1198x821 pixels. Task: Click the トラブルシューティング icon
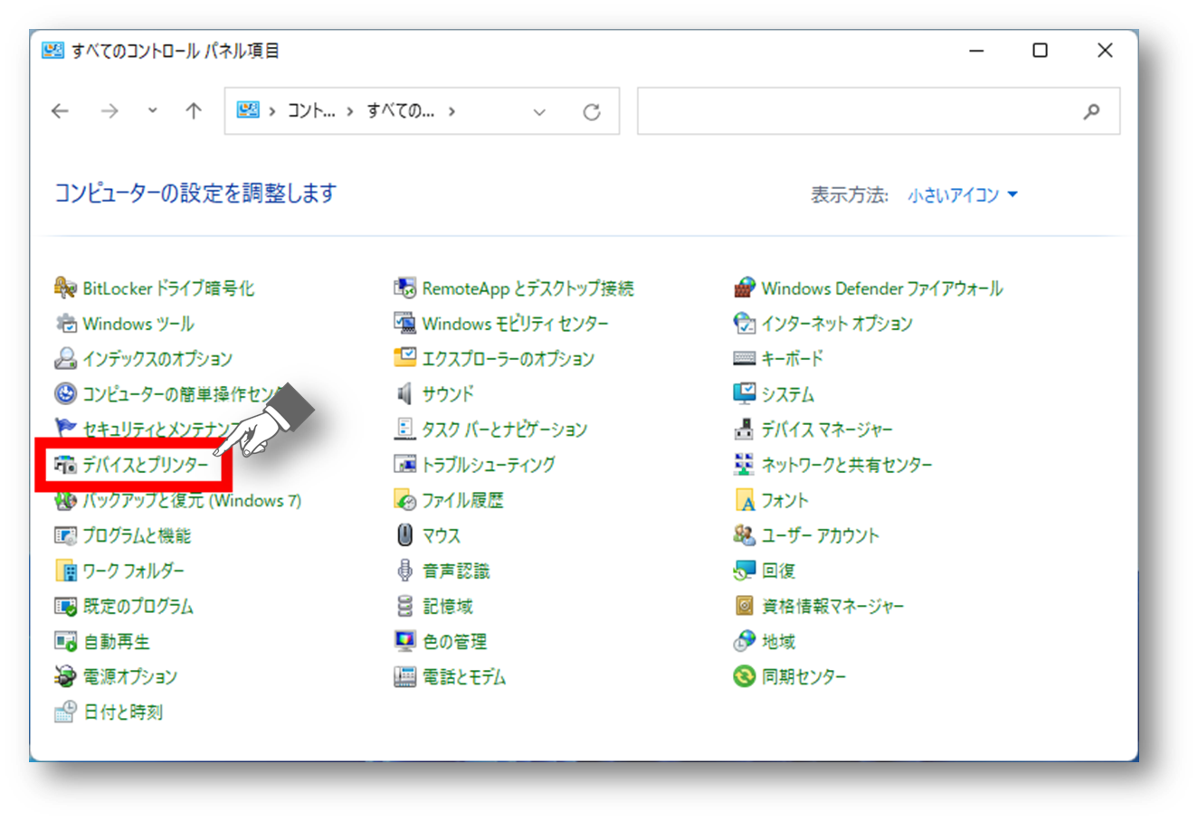[404, 465]
